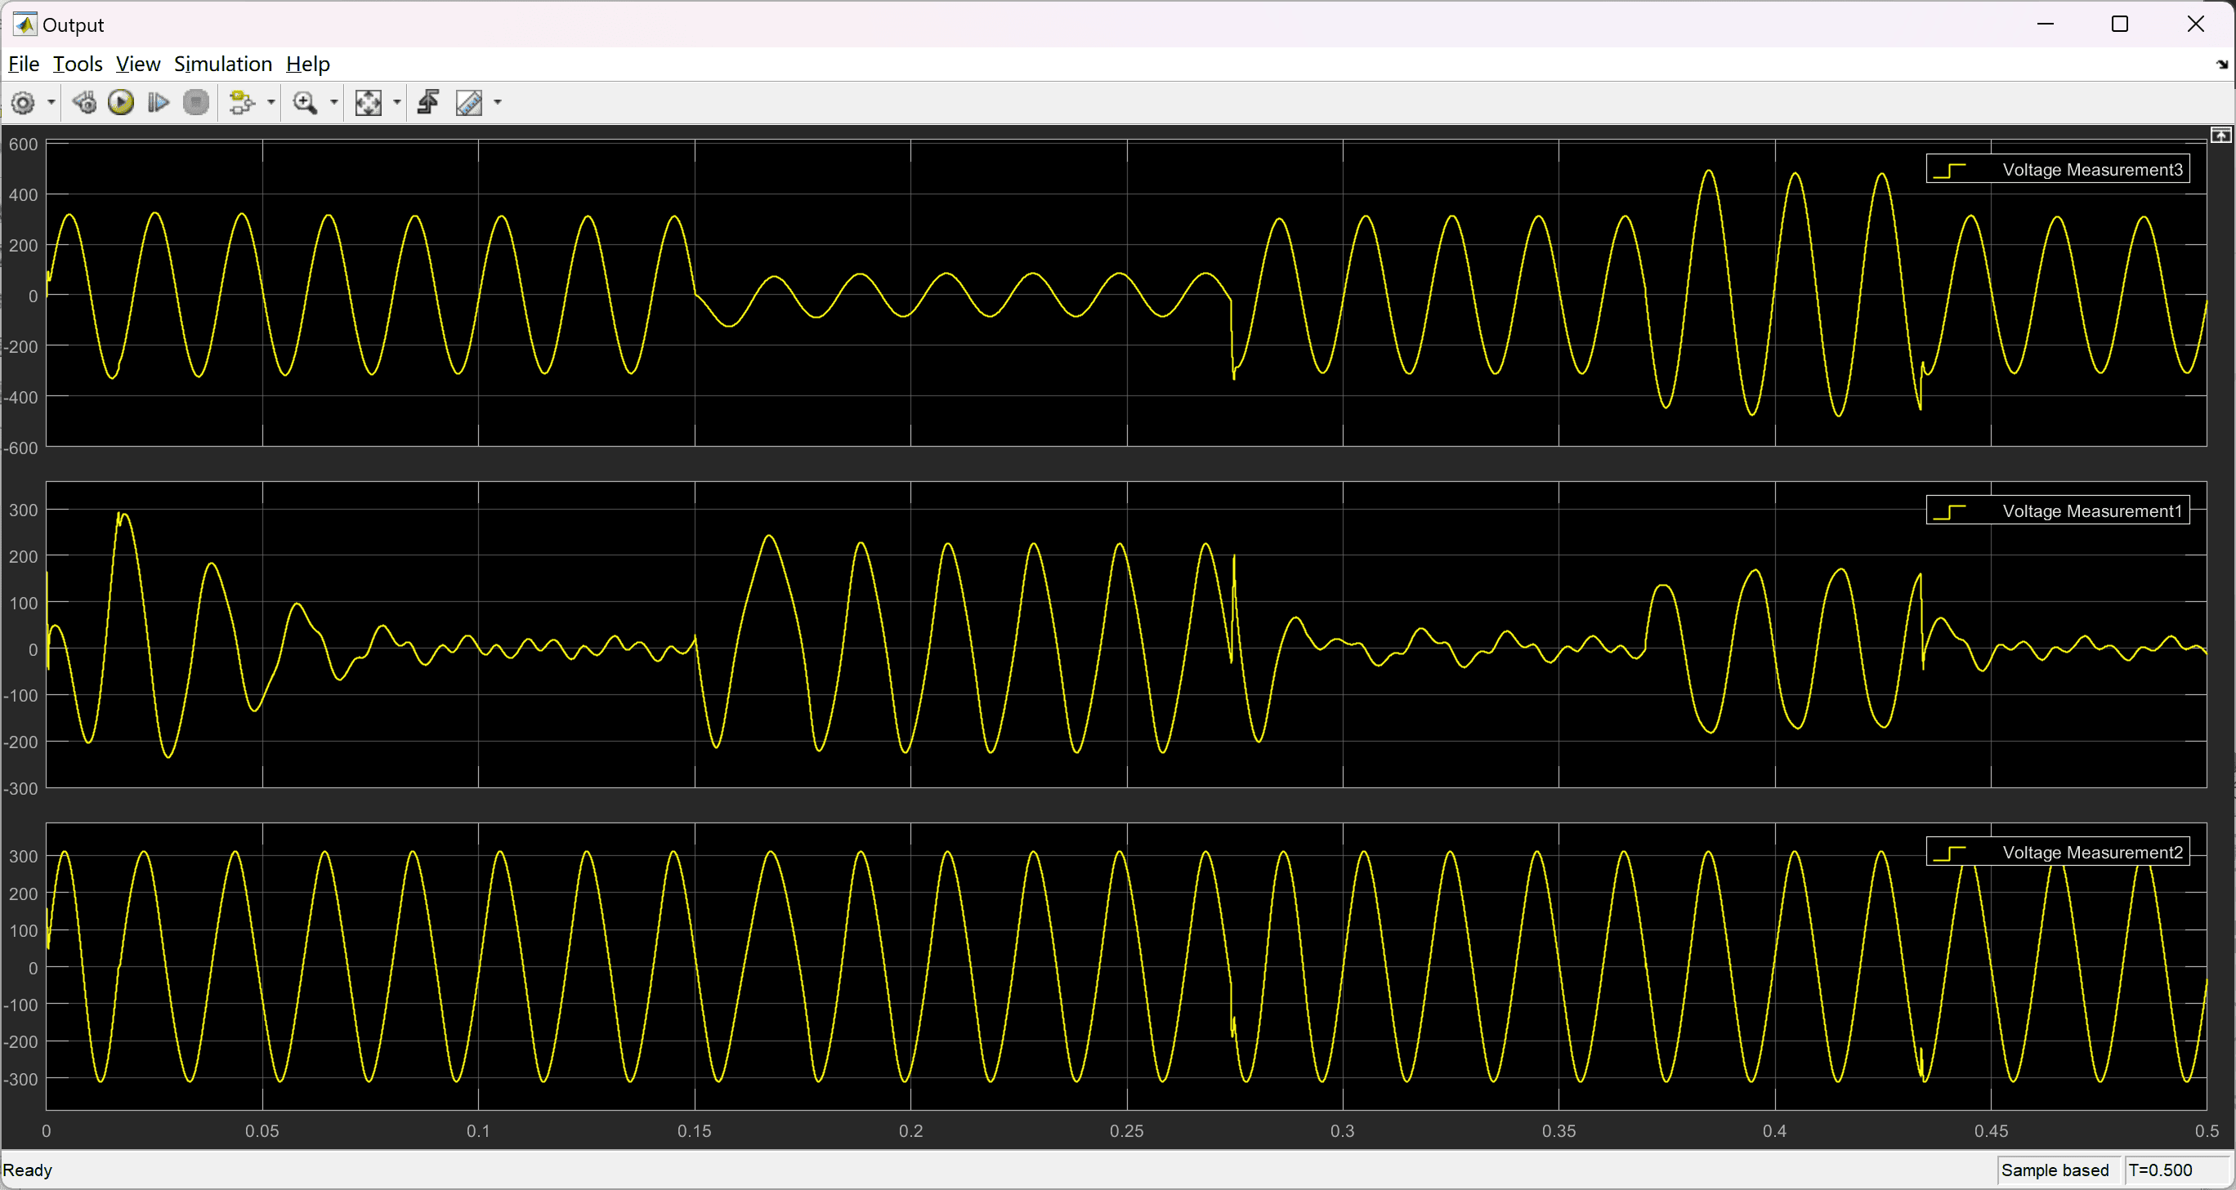
Task: Click the Step Forward icon
Action: pyautogui.click(x=158, y=103)
